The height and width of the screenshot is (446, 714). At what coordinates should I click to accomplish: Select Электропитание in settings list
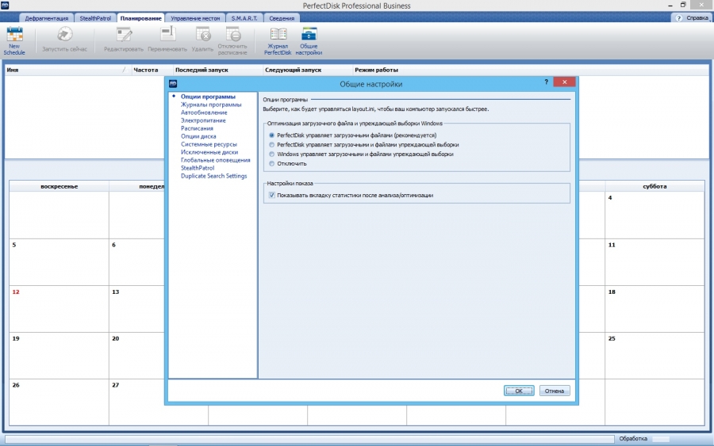tap(203, 120)
